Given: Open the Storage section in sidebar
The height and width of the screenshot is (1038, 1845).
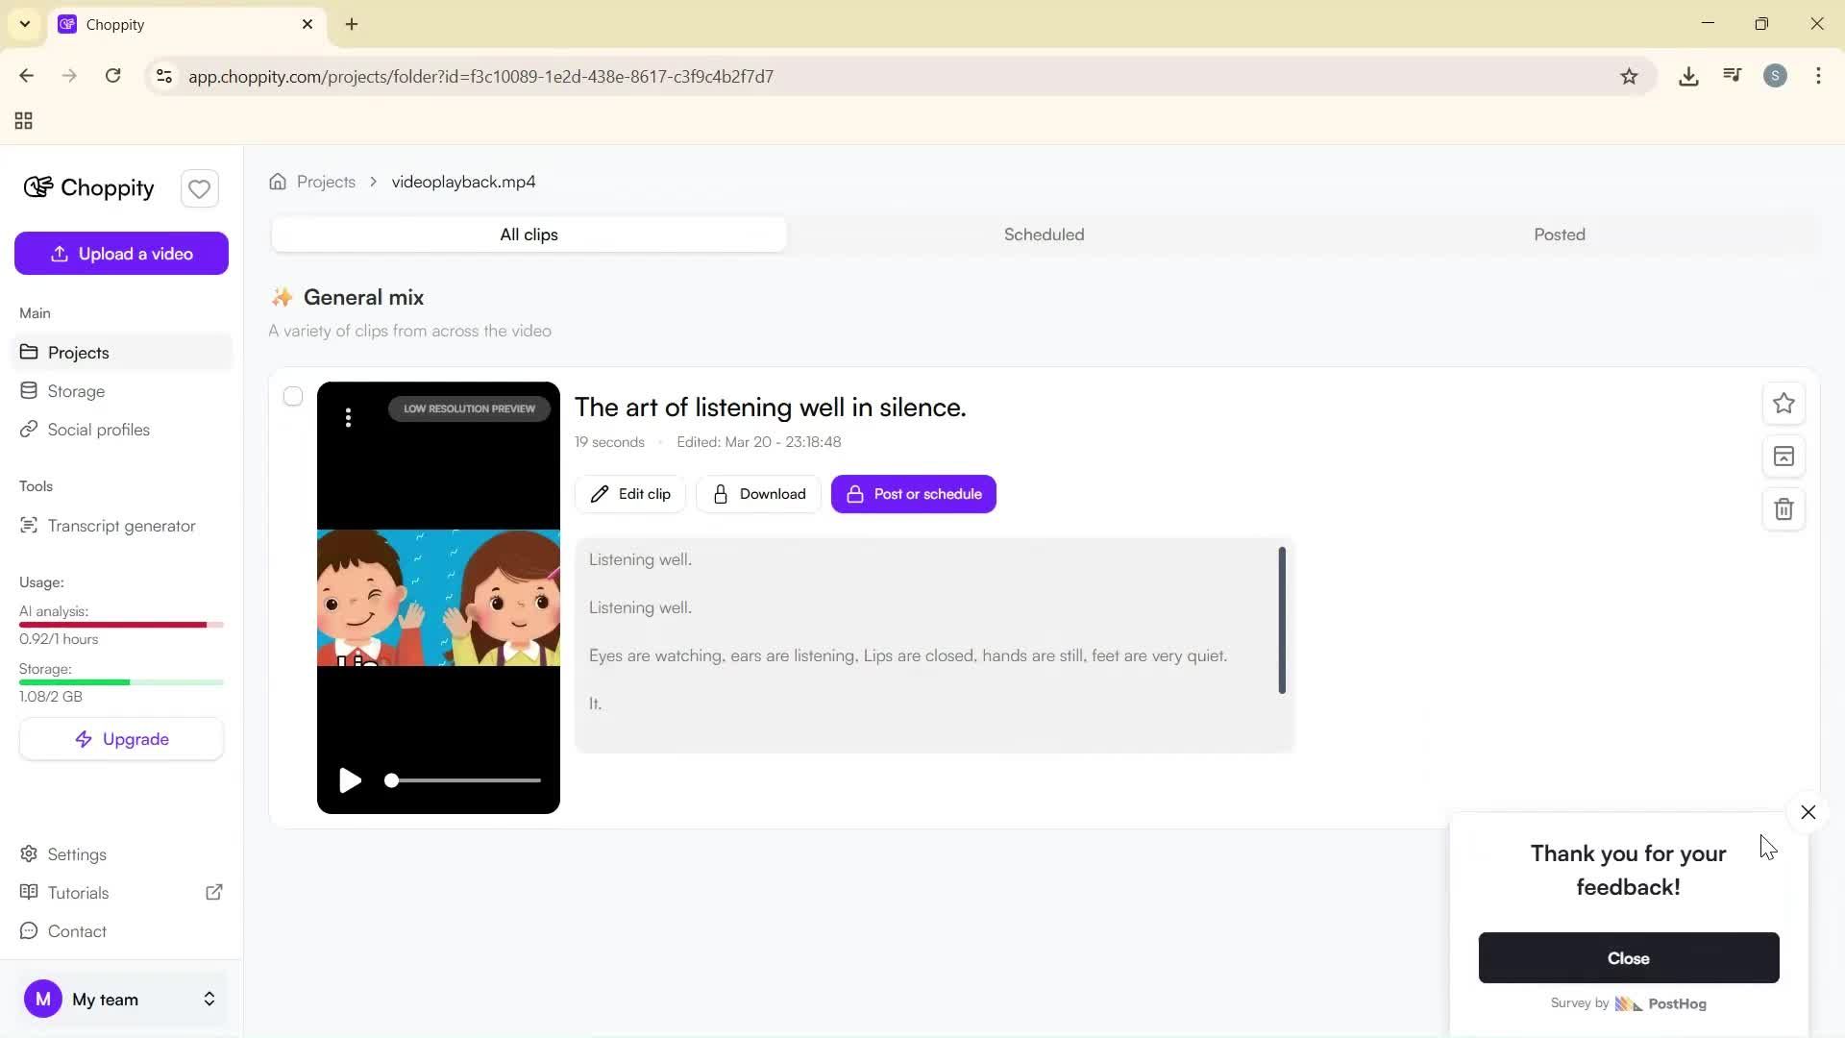Looking at the screenshot, I should (x=76, y=391).
